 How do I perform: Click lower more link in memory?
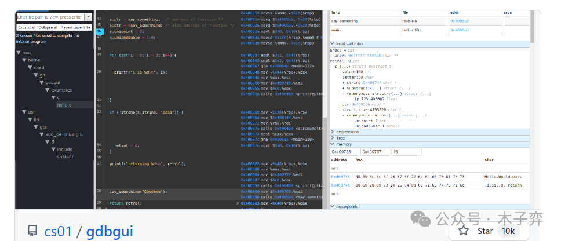click(335, 194)
